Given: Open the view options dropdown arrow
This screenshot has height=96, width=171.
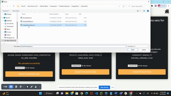Looking at the screenshot, I should (140, 11).
